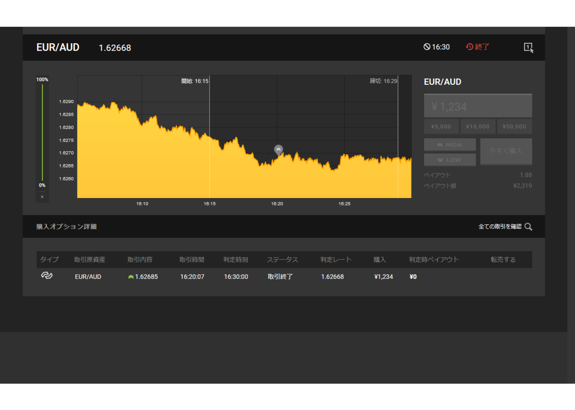Viewport: 575px width, 410px height.
Task: Click the one-click trading icon in header
Action: 529,47
